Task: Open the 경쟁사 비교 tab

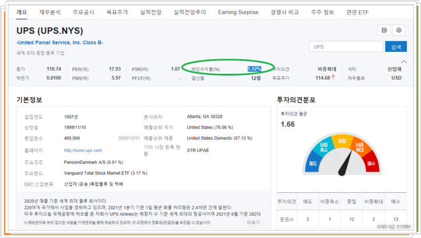Action: [285, 12]
